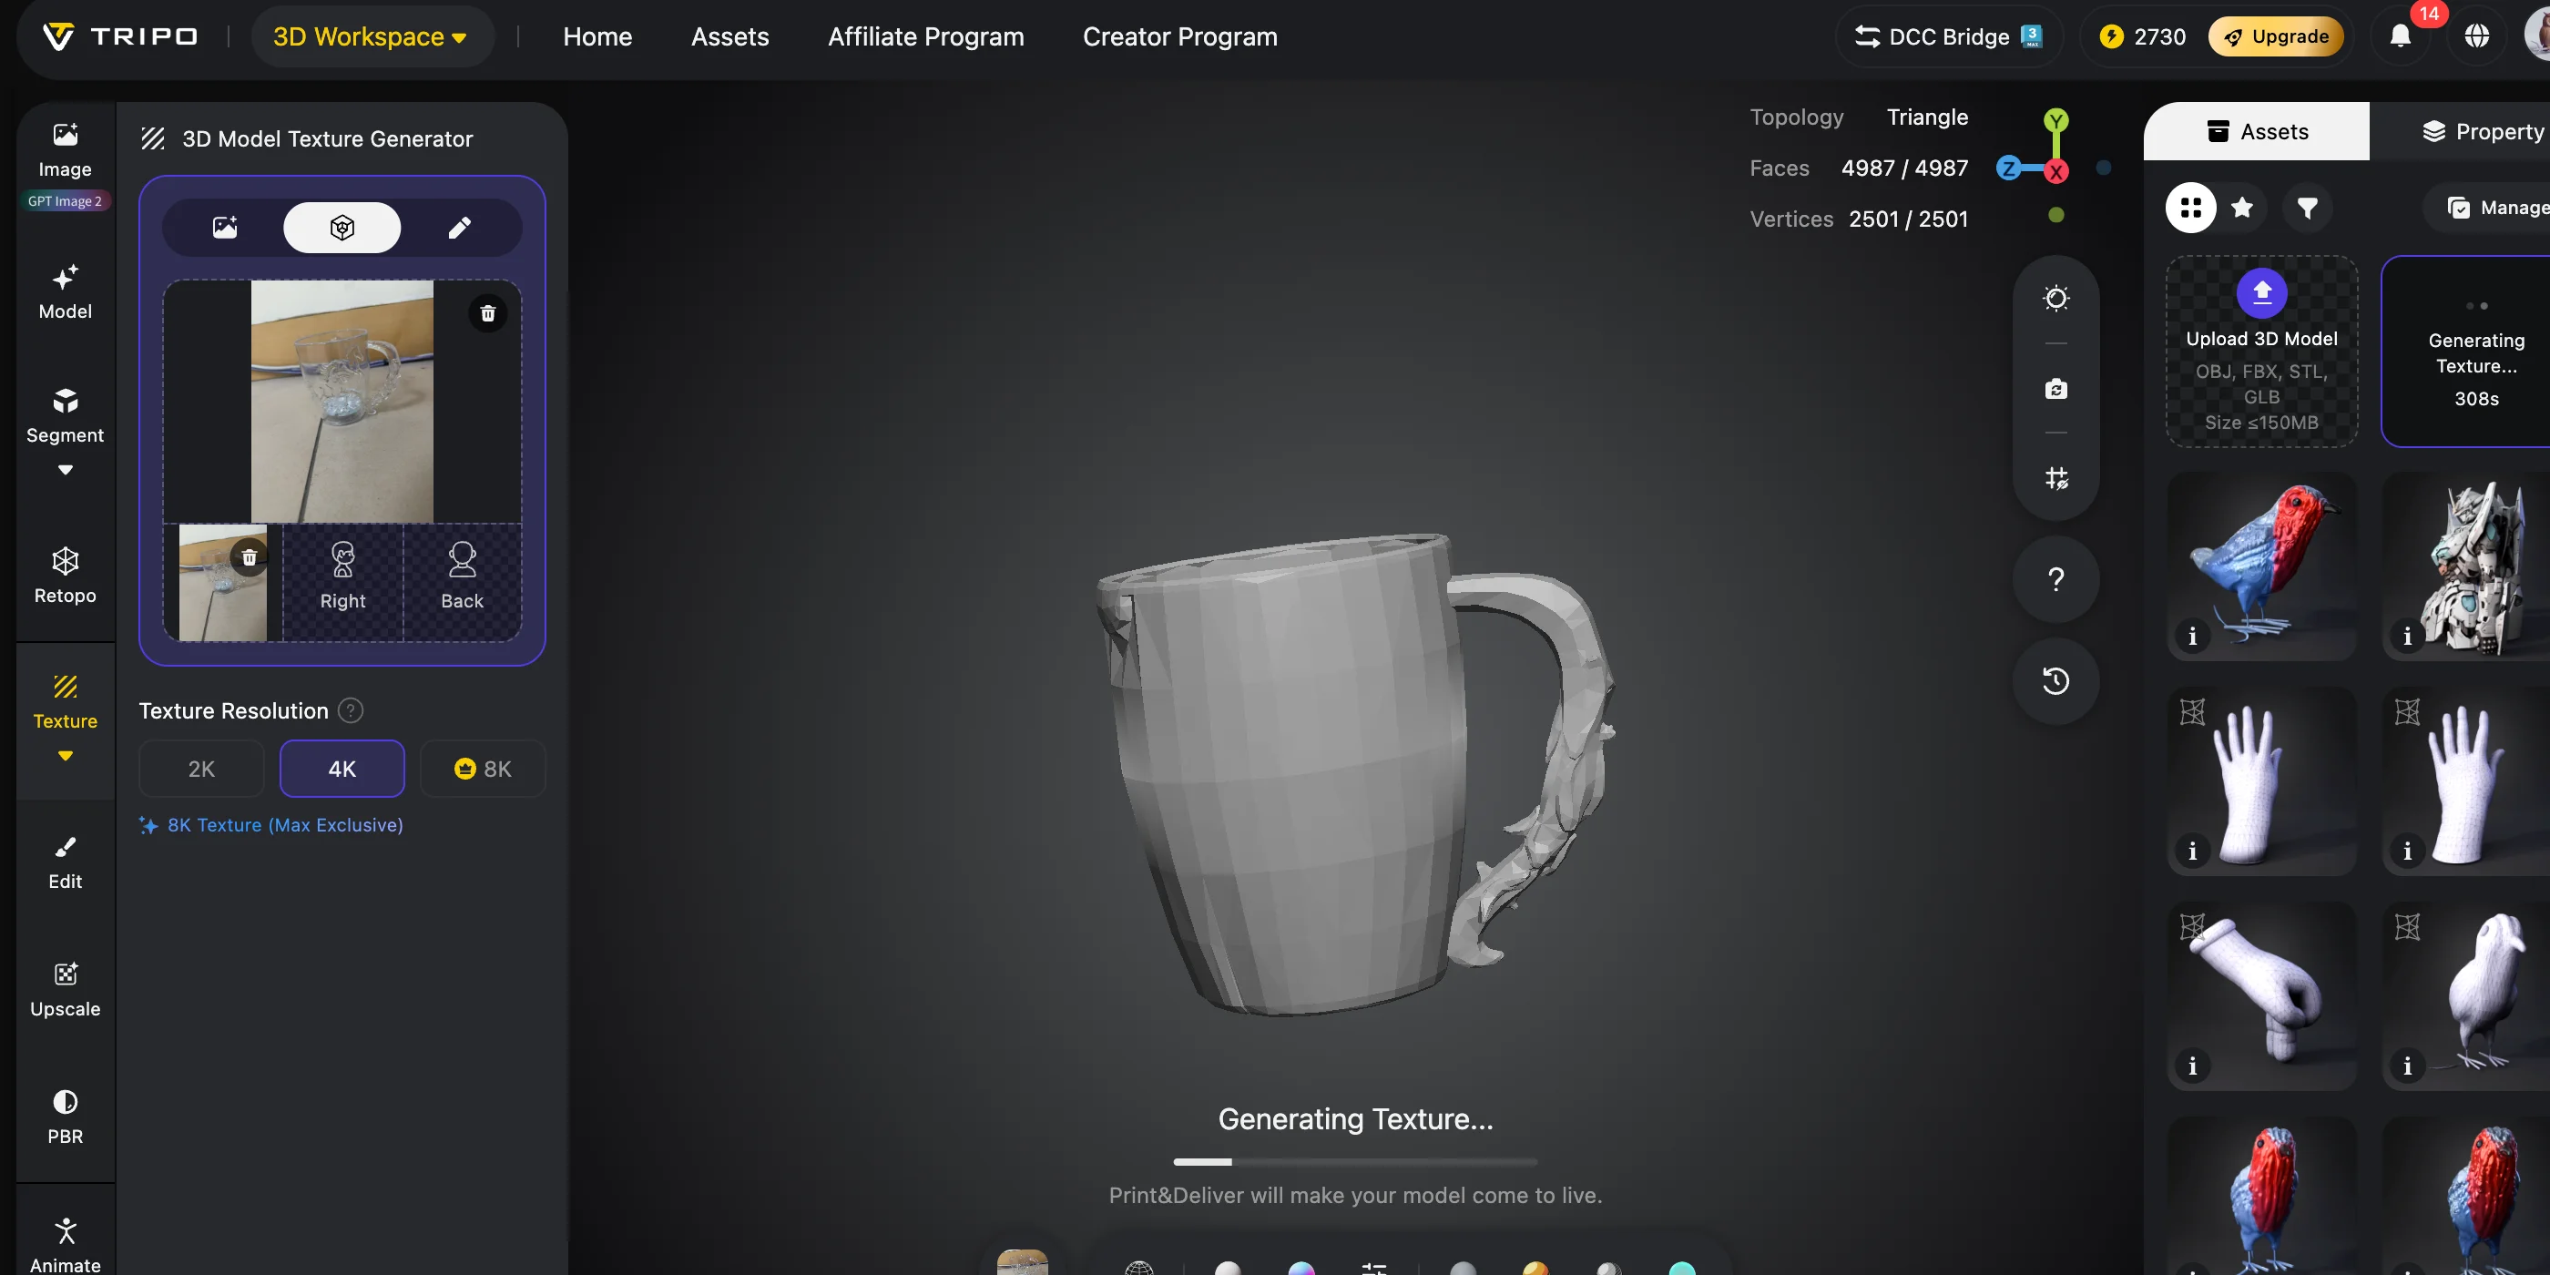The height and width of the screenshot is (1275, 2550).
Task: Open the notifications bell
Action: [2401, 36]
